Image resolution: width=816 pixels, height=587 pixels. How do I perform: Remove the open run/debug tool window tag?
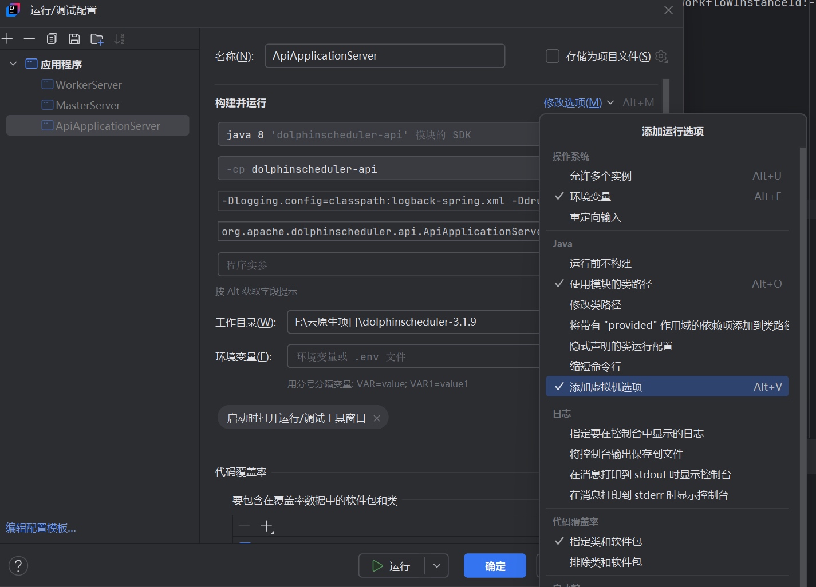coord(377,418)
